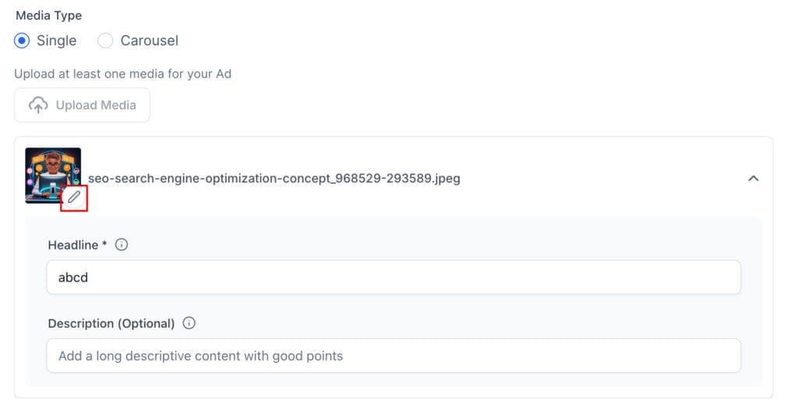Image resolution: width=798 pixels, height=400 pixels.
Task: Click into the Description input field
Action: coord(394,356)
